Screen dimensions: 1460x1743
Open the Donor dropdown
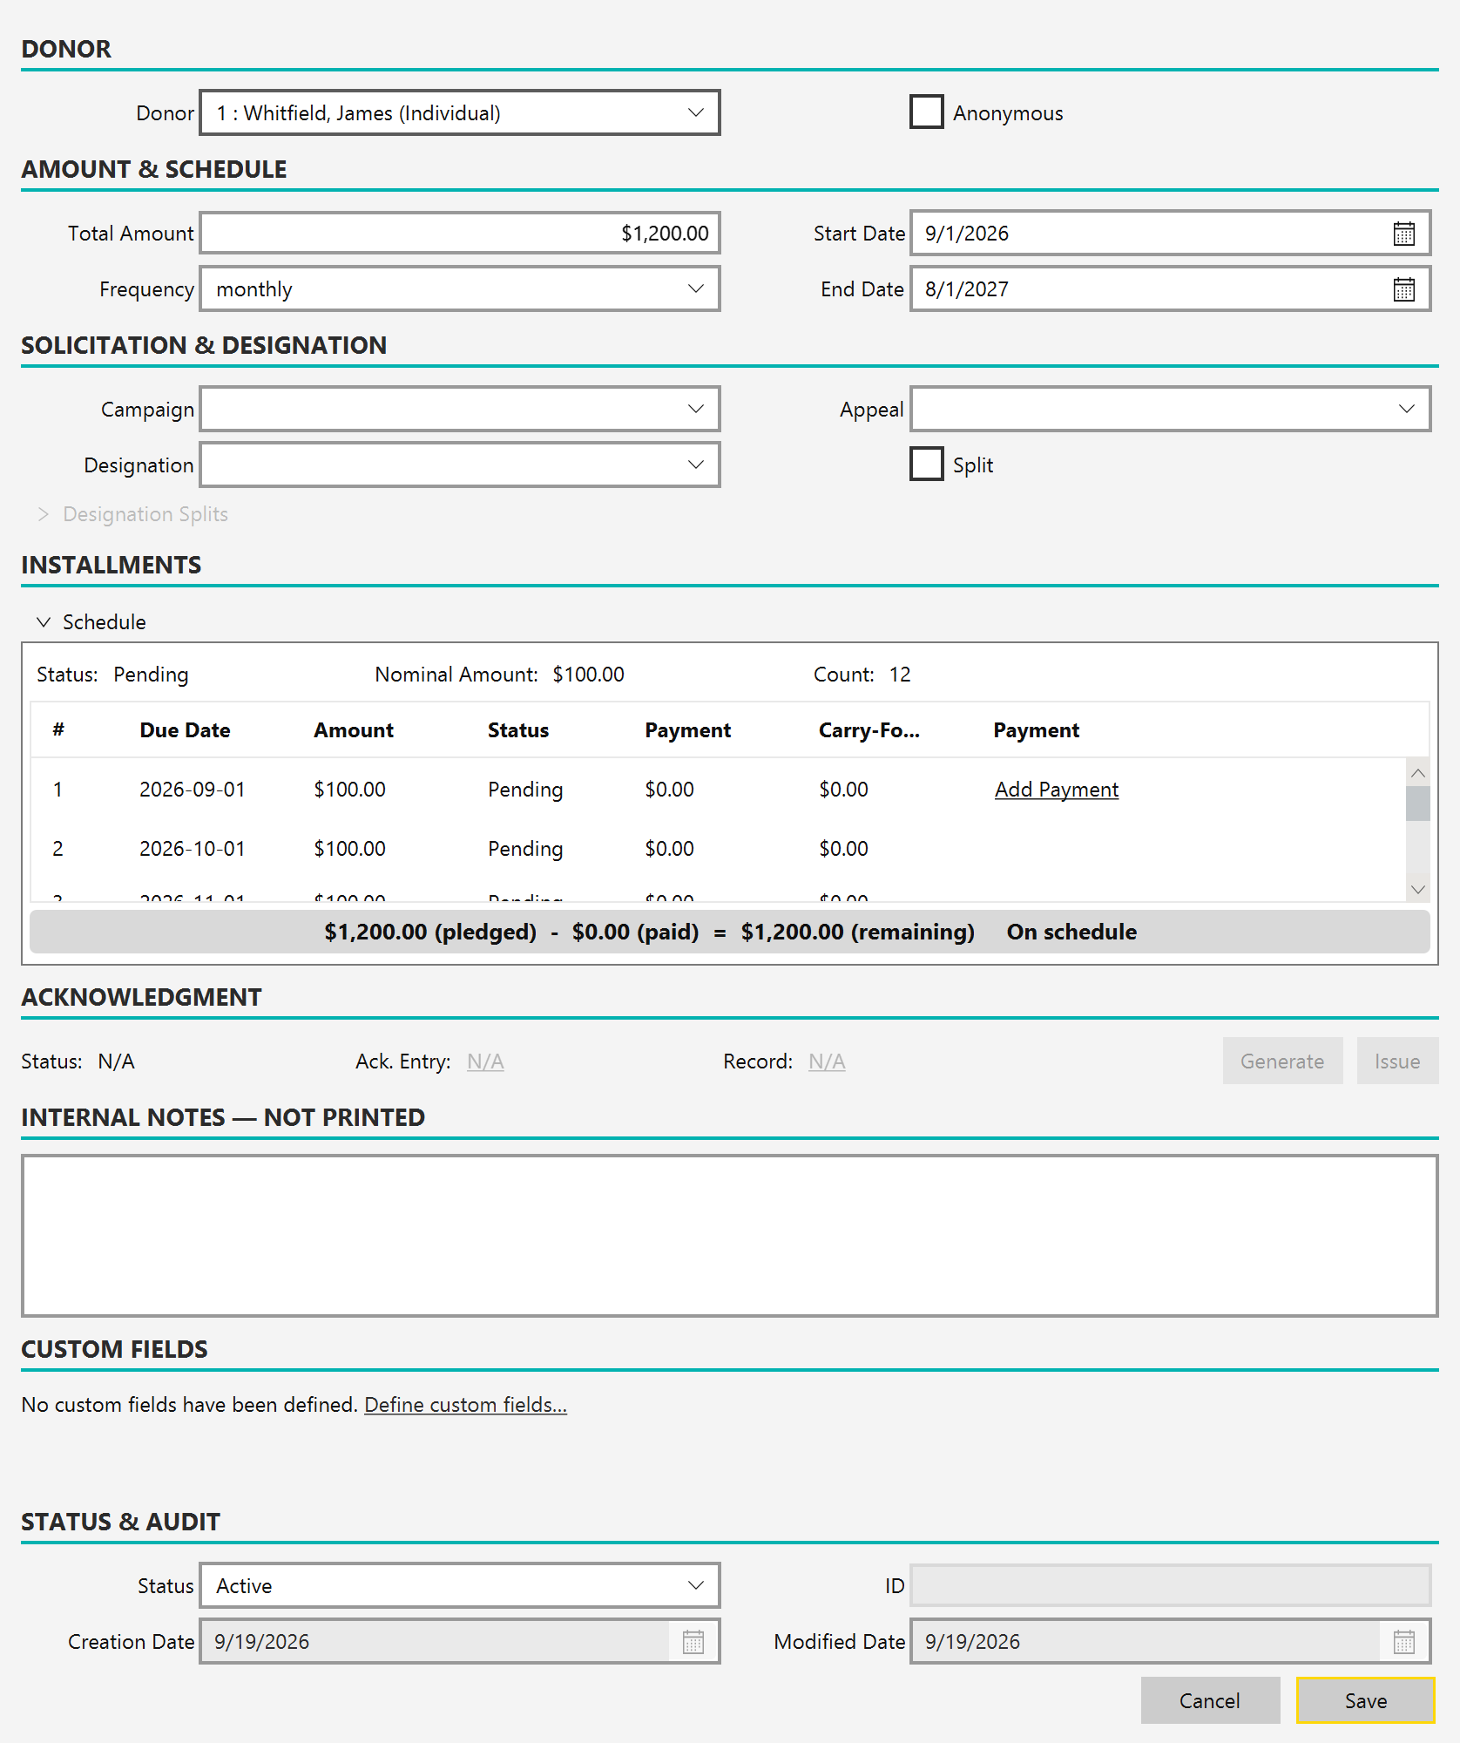[460, 112]
